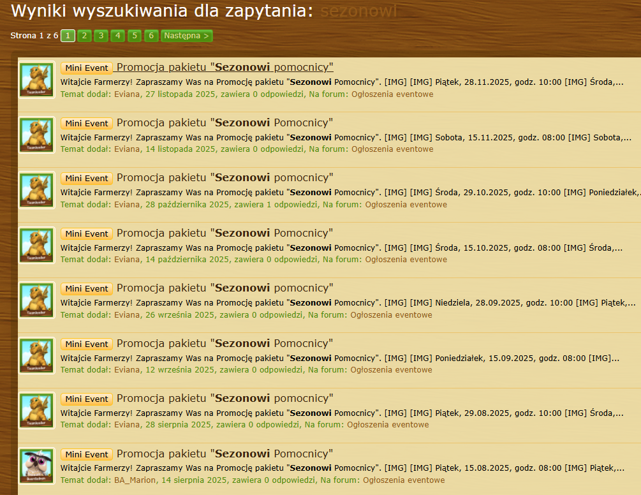Select page 4 in the pagination bar
Viewport: 641px width, 495px height.
point(117,36)
